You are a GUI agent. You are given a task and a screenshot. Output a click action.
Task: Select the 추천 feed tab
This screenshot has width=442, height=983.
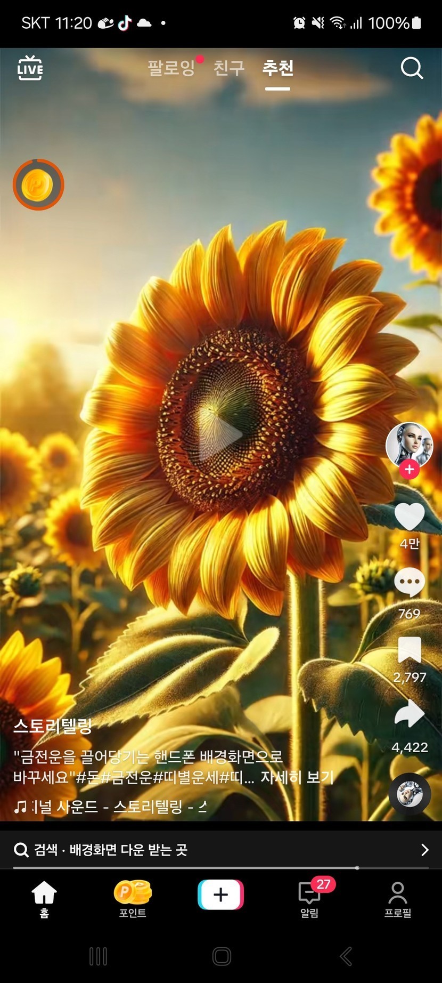pyautogui.click(x=277, y=68)
